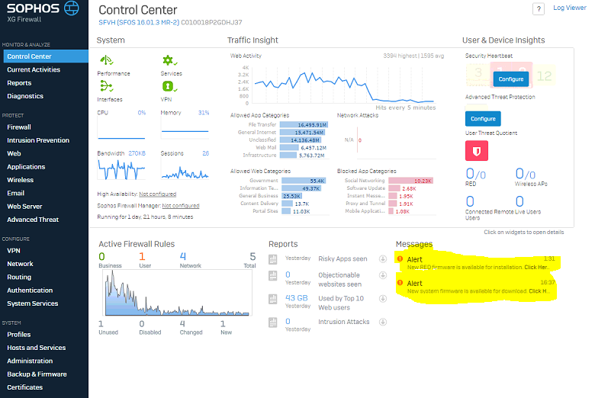Open Backup & Firmware
This screenshot has height=398, width=595.
pyautogui.click(x=37, y=374)
